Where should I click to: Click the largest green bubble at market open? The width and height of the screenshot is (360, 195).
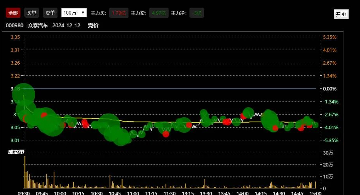[24, 94]
